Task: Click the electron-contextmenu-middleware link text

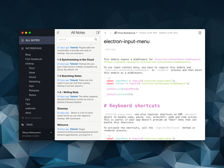Action: (x=178, y=59)
